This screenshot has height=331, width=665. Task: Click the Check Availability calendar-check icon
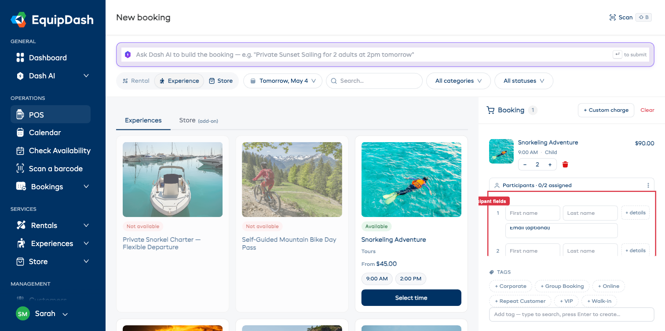pyautogui.click(x=20, y=151)
